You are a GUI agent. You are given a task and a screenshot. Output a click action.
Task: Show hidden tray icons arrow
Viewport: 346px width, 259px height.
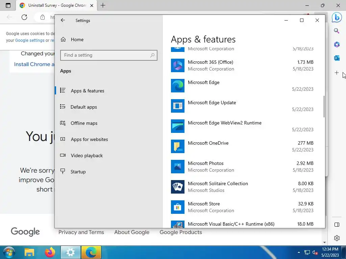pos(299,253)
